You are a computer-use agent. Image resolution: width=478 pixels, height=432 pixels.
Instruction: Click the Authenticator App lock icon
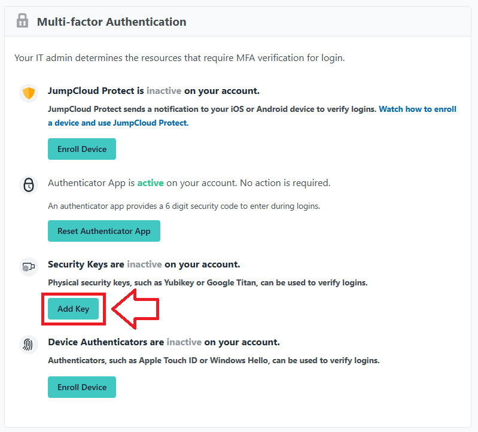[x=29, y=185]
